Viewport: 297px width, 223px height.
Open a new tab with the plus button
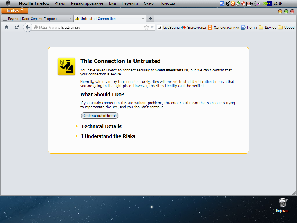[150, 19]
